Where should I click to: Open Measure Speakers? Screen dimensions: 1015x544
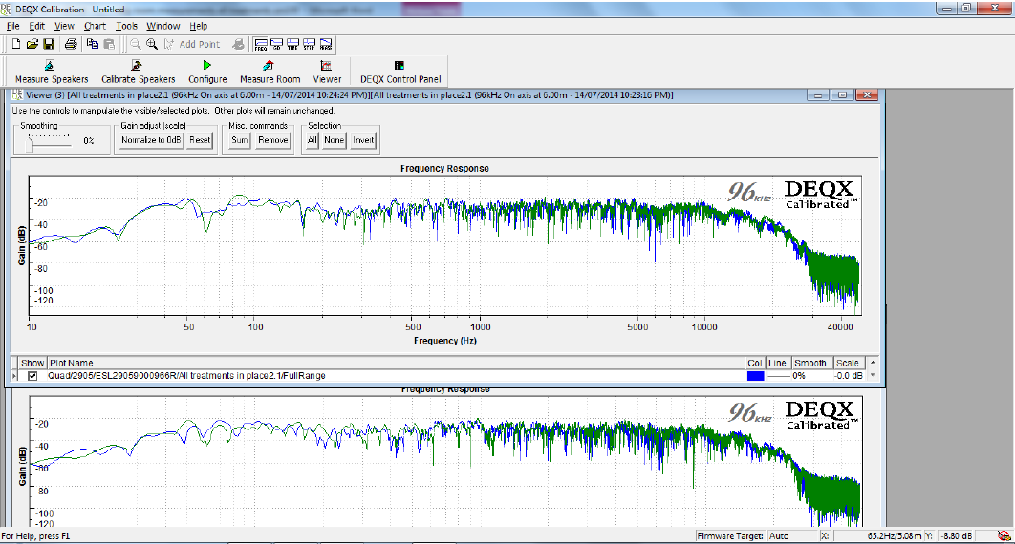point(52,72)
